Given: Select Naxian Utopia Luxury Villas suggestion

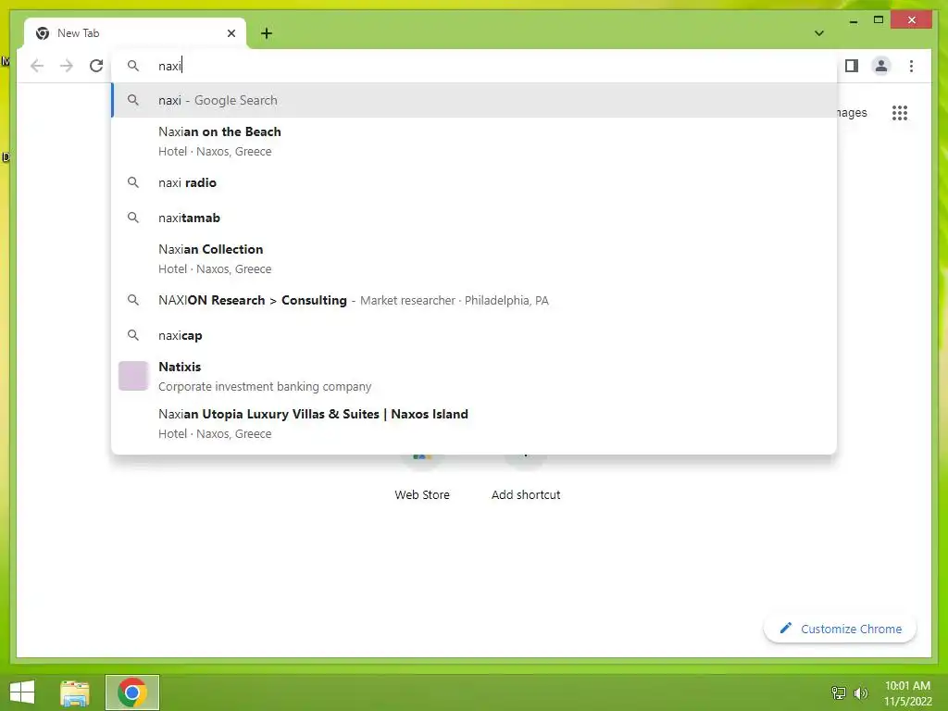Looking at the screenshot, I should 475,423.
